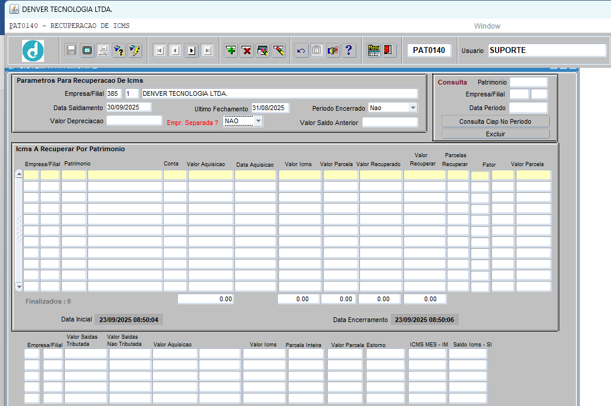Screen dimensions: 611x406
Task: Delete record using the red X icon
Action: 246,51
